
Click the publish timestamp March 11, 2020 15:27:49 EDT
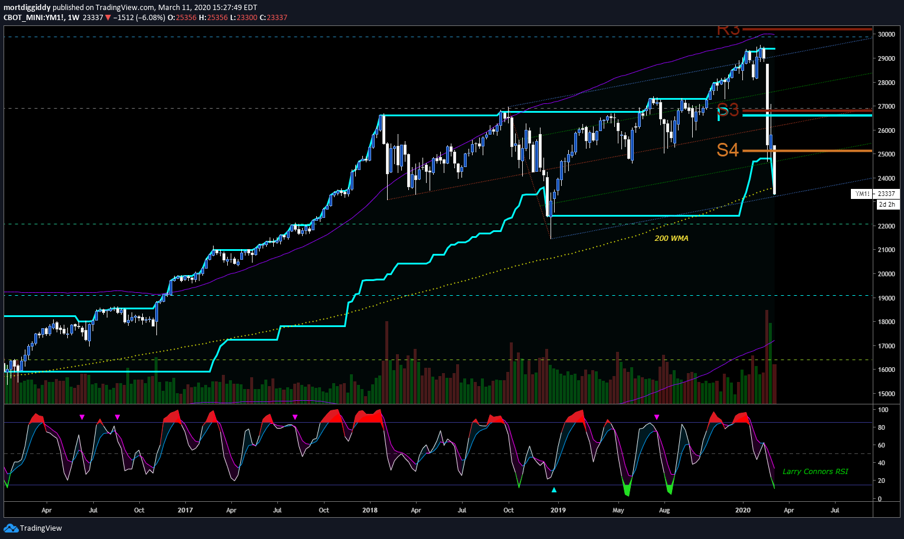[208, 8]
